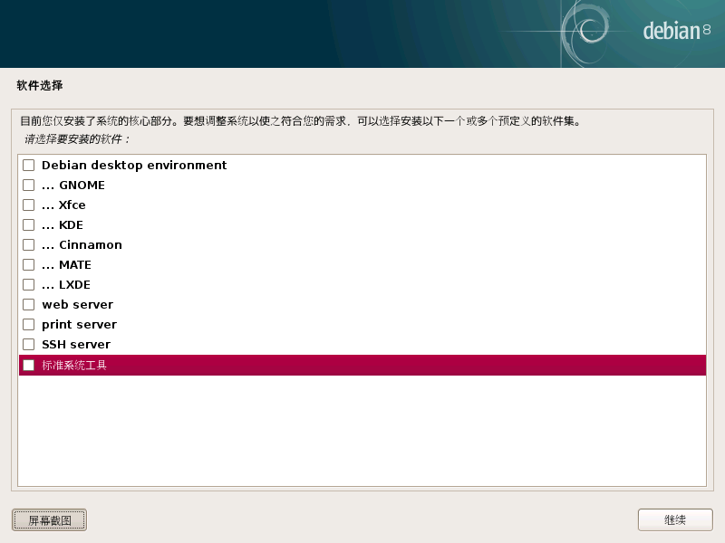Viewport: 725px width, 543px height.
Task: Check the Debian desktop environment checkbox
Action: (29, 166)
